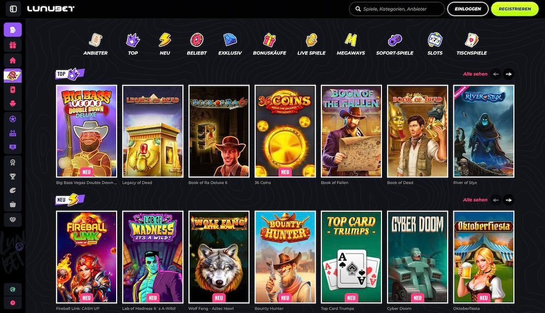Open the language globe selector
The height and width of the screenshot is (313, 545).
coord(13,289)
